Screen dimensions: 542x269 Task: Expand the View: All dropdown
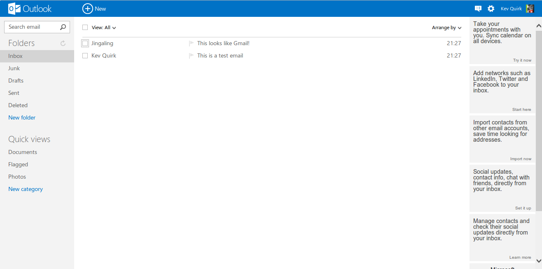[104, 28]
